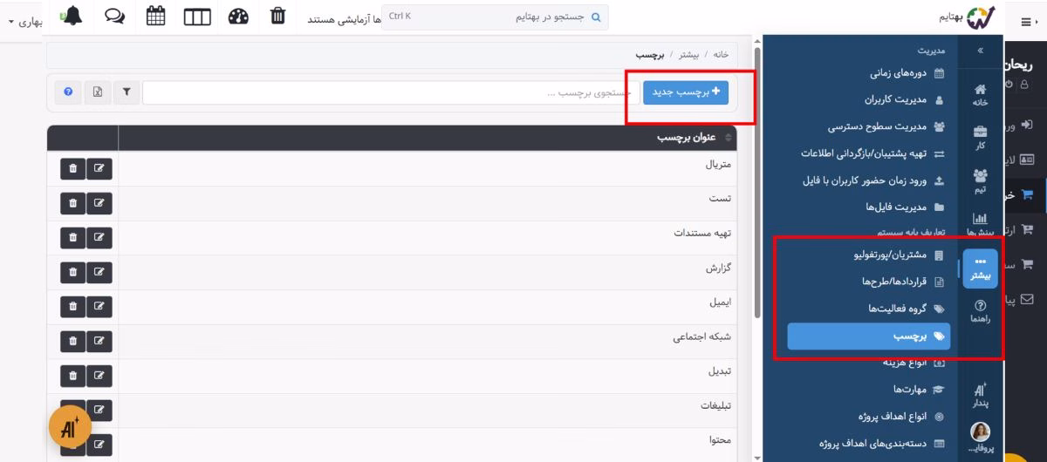This screenshot has height=462, width=1047.
Task: Open the orange AI assistant floating button
Action: pos(70,426)
